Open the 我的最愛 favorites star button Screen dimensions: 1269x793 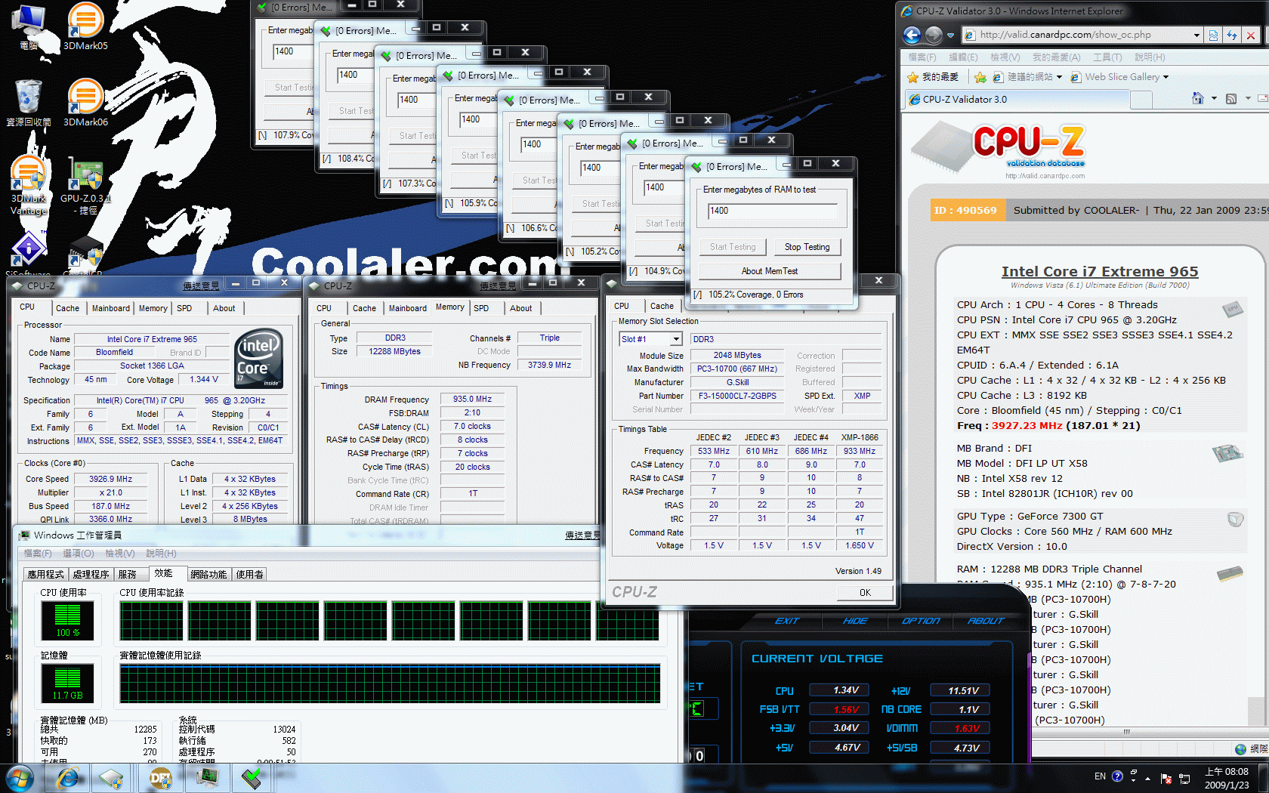pos(933,77)
